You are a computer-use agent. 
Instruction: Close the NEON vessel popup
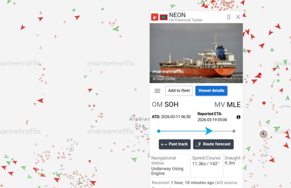tap(238, 17)
